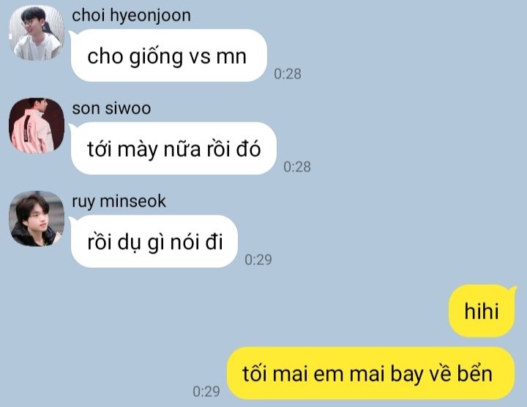Open son siwoo's profile picture
This screenshot has width=527, height=407.
(x=37, y=126)
